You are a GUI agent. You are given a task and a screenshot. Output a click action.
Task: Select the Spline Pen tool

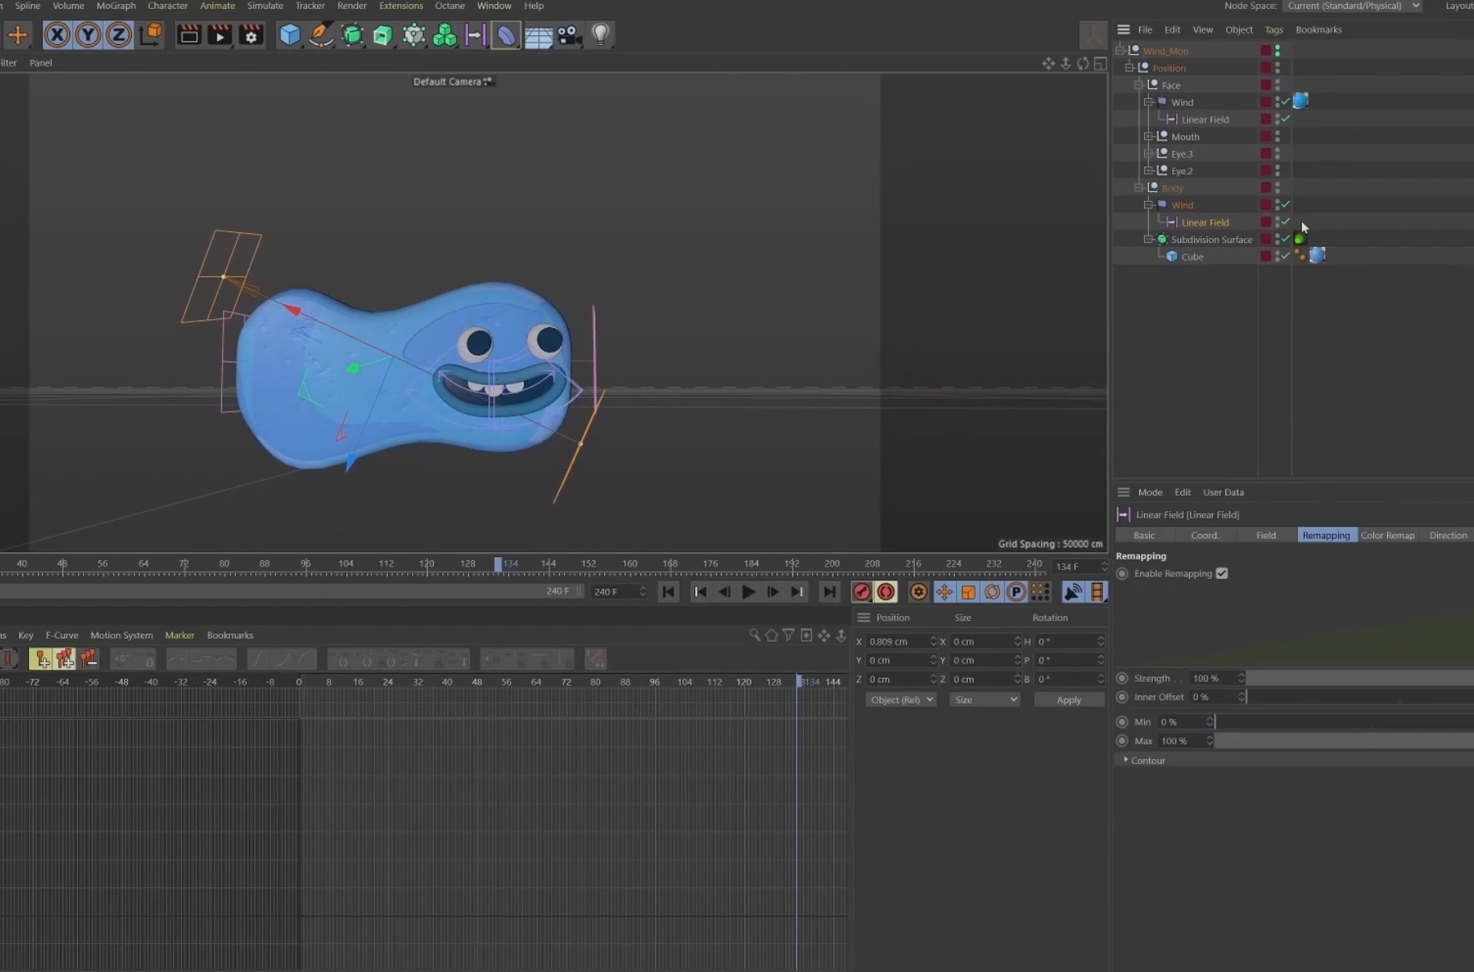(x=320, y=35)
